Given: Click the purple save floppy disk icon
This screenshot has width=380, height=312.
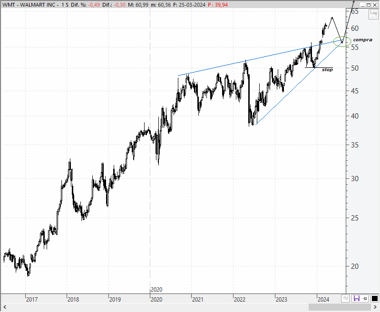Looking at the screenshot, I should 357,298.
